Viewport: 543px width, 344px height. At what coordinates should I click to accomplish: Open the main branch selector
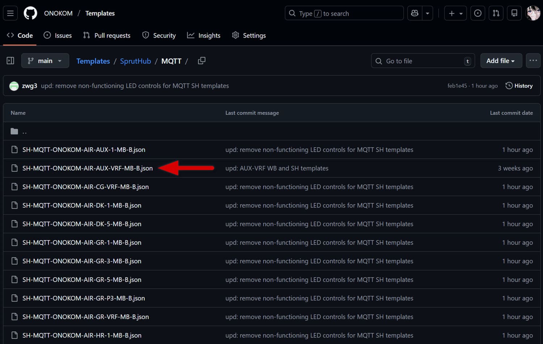pos(45,60)
